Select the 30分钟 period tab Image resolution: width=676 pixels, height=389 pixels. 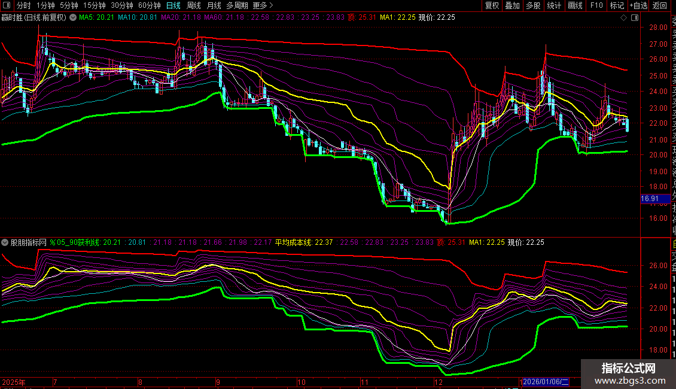[x=122, y=5]
